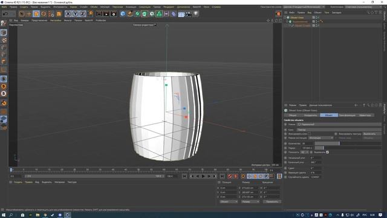Viewport: 387px width, 218px height.
Task: Open the Фиксировать текстуру dropdown
Action: (372, 134)
